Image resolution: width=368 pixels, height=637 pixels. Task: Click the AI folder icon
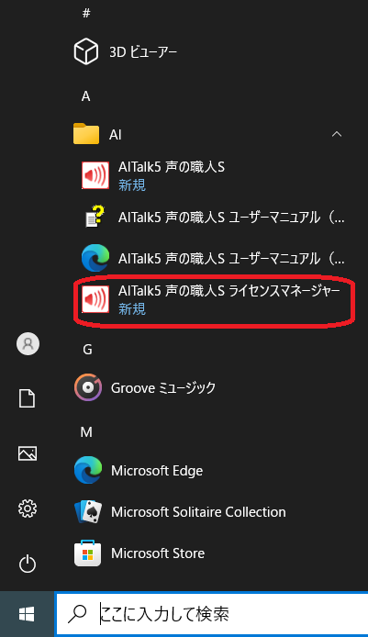coord(86,134)
